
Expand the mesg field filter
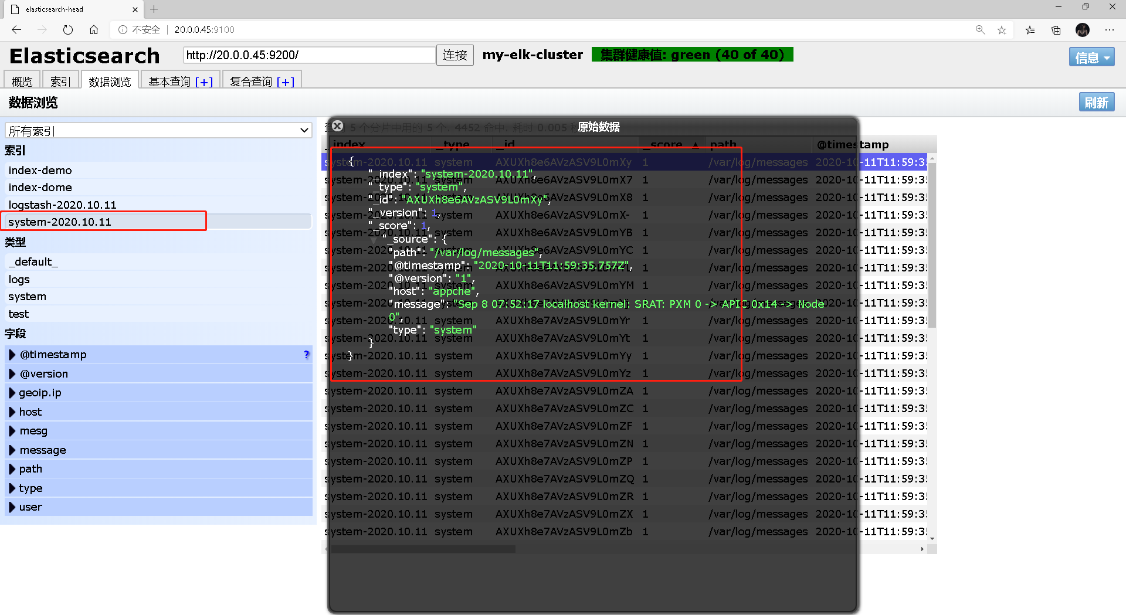click(x=12, y=430)
